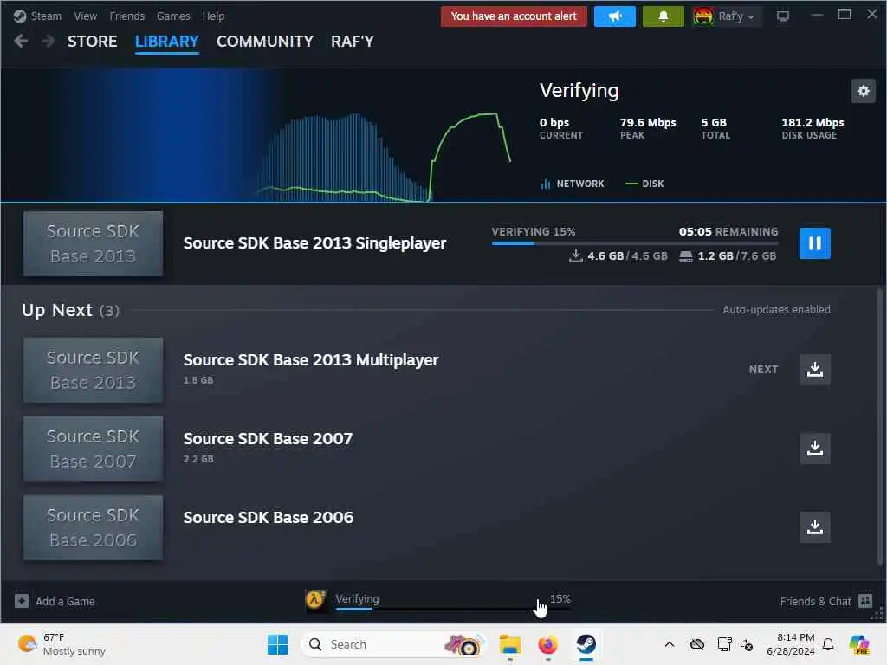Open Source SDK Base 2013 Multiplayer thumbnail
887x665 pixels.
93,371
